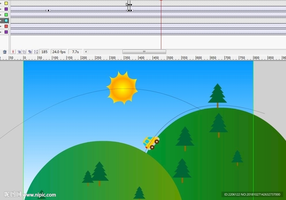
Task: Toggle the lock dot beside the cyan swatch
Action: click(x=1, y=21)
